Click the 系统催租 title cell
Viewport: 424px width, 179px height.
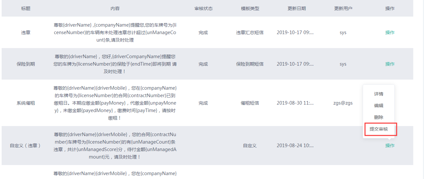tap(26, 103)
